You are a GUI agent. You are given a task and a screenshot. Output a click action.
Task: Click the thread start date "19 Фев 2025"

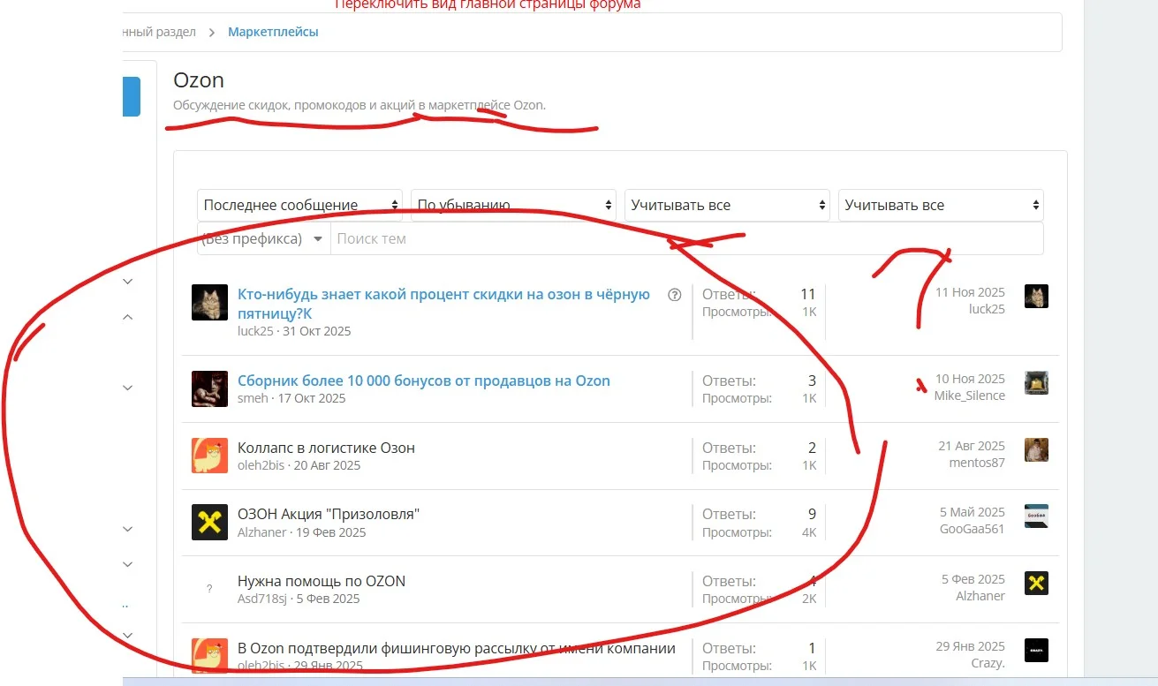(x=330, y=532)
